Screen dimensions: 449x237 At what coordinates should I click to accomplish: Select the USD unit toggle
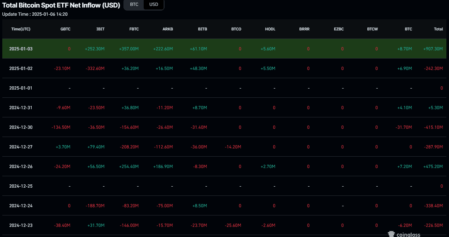[x=154, y=5]
